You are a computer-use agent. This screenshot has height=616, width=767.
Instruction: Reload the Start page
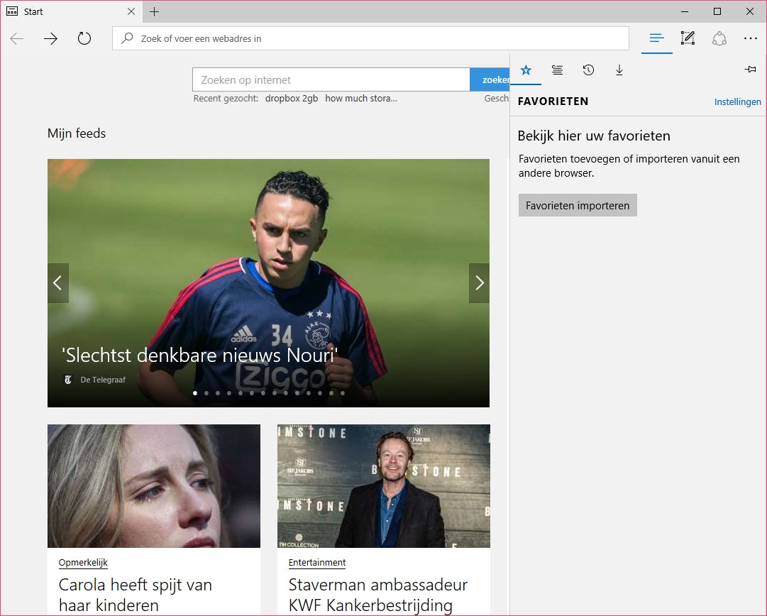[x=84, y=38]
